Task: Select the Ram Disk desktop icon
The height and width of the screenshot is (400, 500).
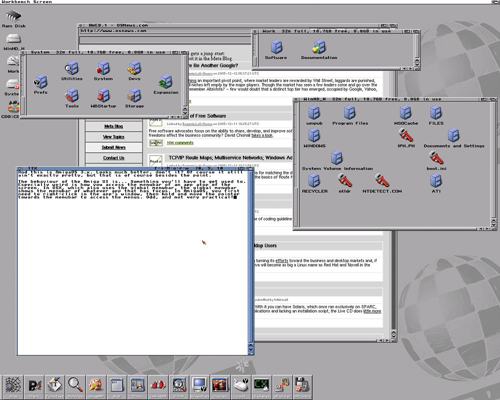Action: [x=13, y=19]
